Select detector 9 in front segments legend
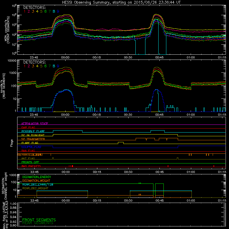This screenshot has height=229, width=229. click(x=58, y=11)
